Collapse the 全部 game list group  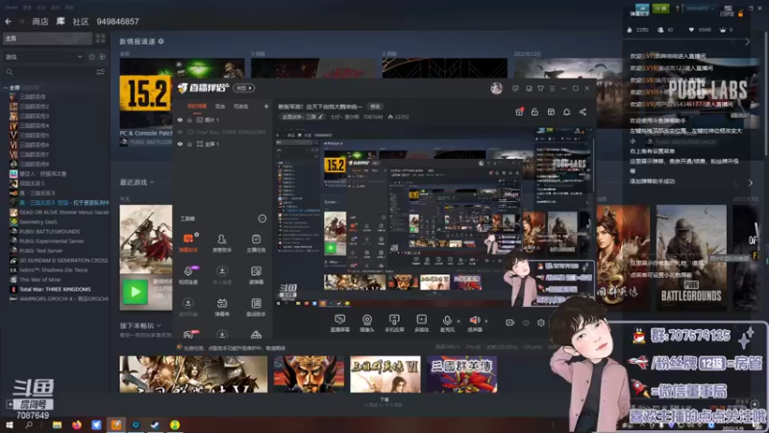[6, 88]
